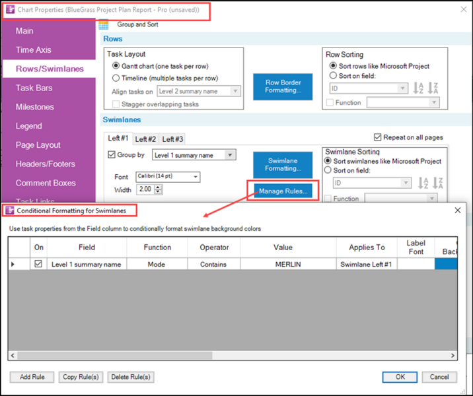Click Width spinner arrows
This screenshot has width=473, height=396.
(x=158, y=189)
